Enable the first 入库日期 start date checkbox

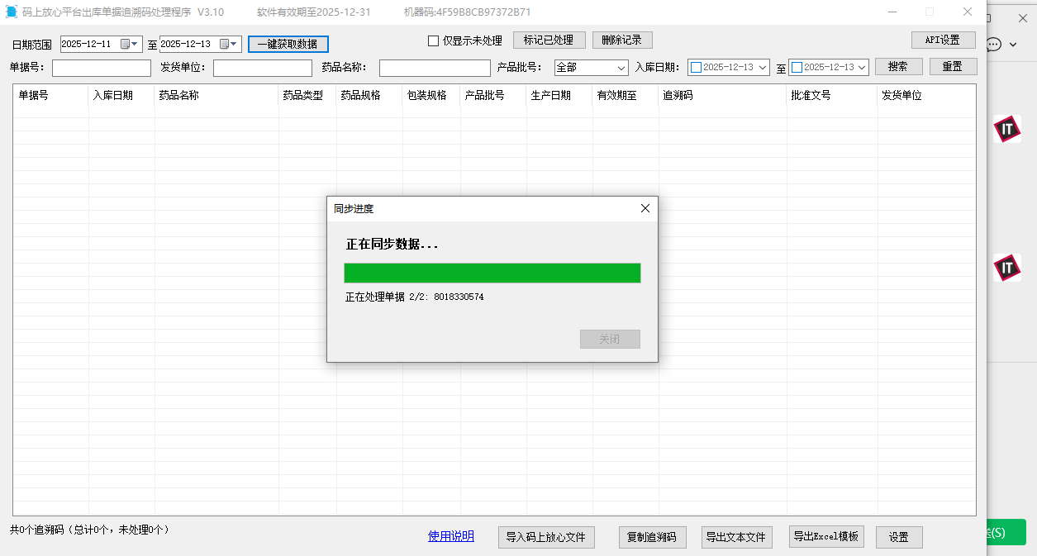coord(696,68)
